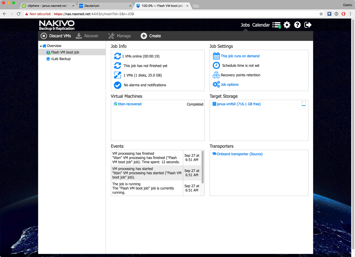Click the 'VM processing has finished' event

(147, 158)
